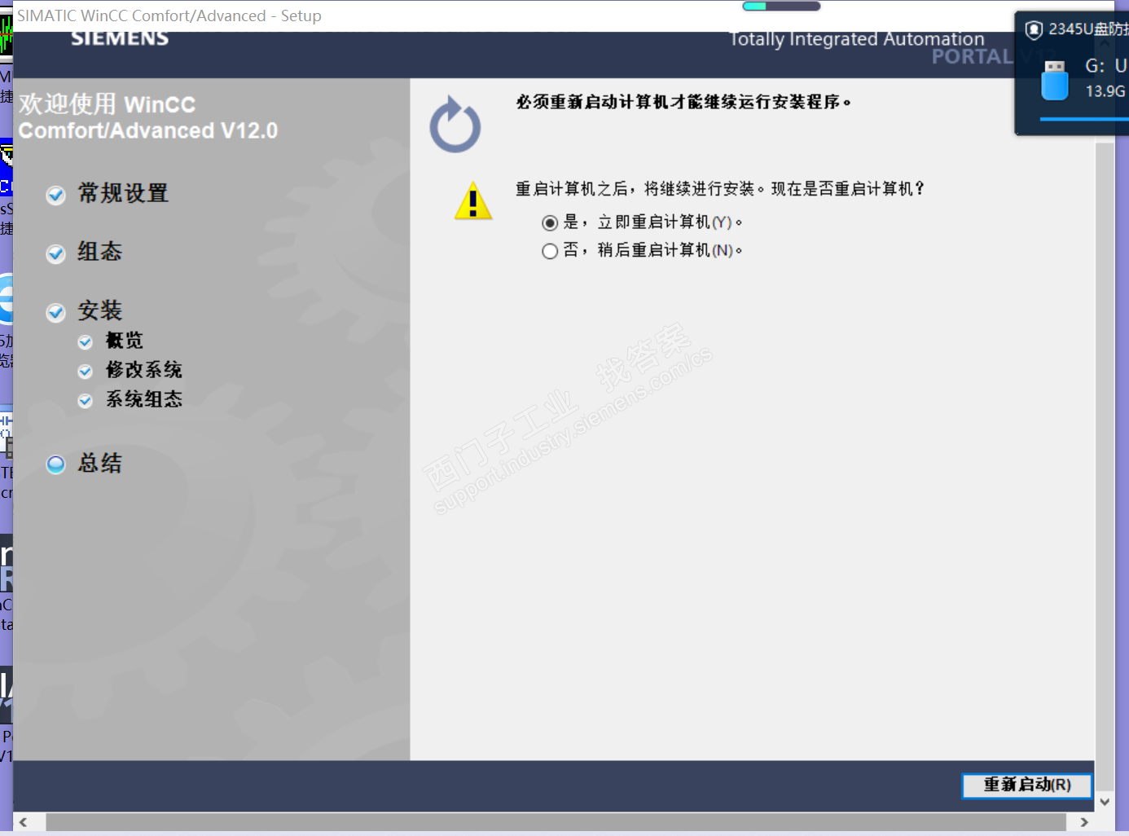This screenshot has height=836, width=1129.
Task: Click the blue USB drive icon
Action: coord(1055,81)
